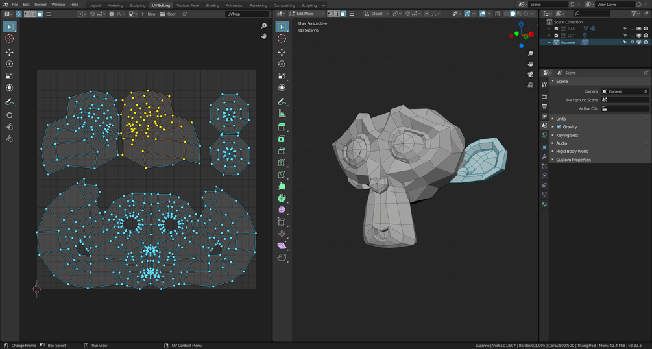Toggle proportional editing in UV editor header
652x349 pixels.
point(112,14)
